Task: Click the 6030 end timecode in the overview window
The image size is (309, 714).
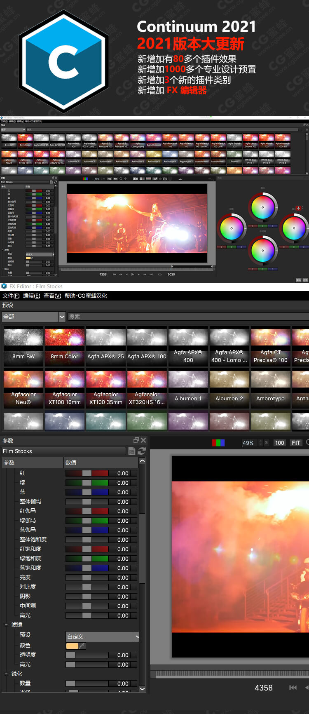Action: click(171, 274)
